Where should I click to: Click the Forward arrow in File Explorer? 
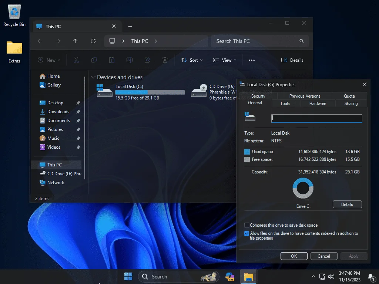click(58, 41)
